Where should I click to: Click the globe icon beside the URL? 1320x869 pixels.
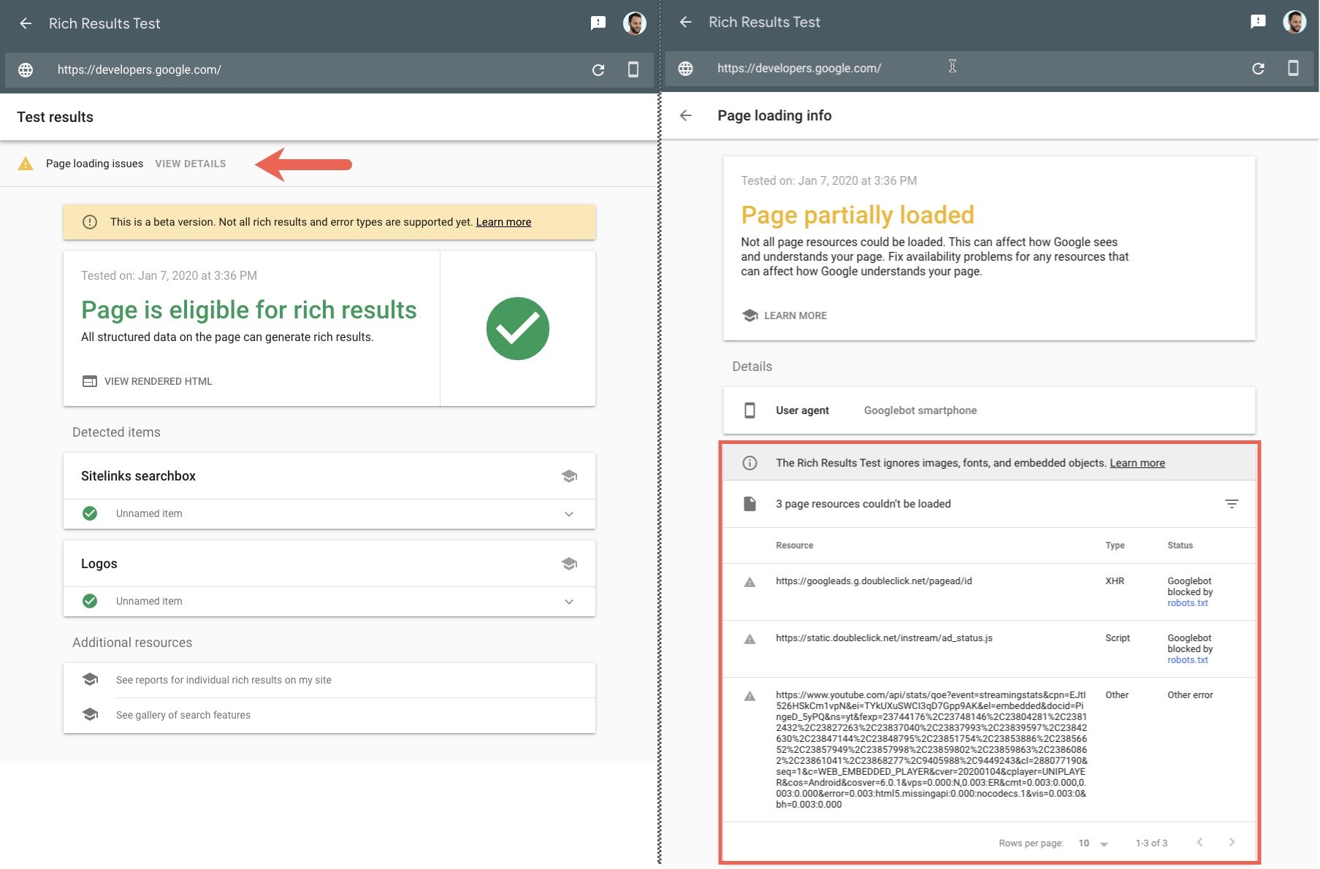click(x=27, y=70)
